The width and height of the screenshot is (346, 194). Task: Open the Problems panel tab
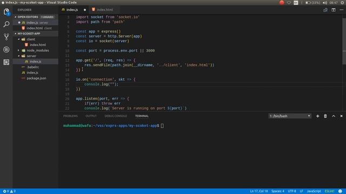pyautogui.click(x=70, y=116)
